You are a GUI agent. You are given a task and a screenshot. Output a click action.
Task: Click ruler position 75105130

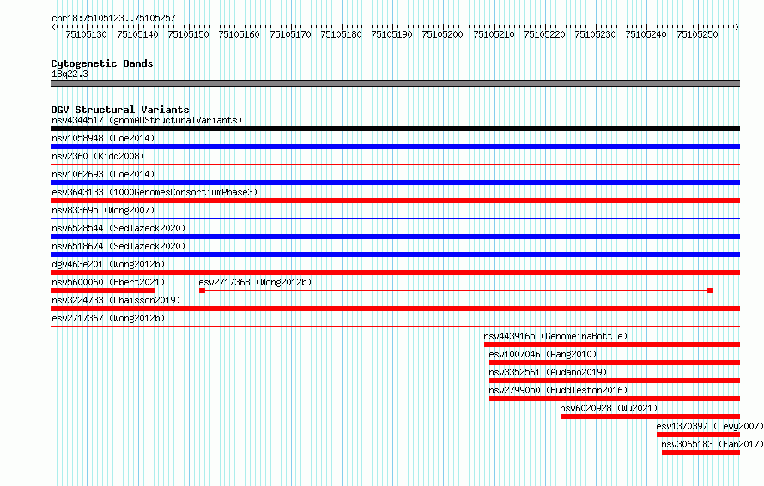pos(86,34)
